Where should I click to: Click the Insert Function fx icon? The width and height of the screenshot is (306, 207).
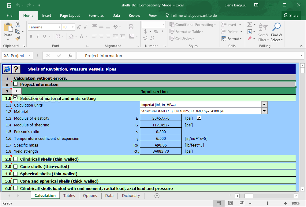pyautogui.click(x=70, y=56)
